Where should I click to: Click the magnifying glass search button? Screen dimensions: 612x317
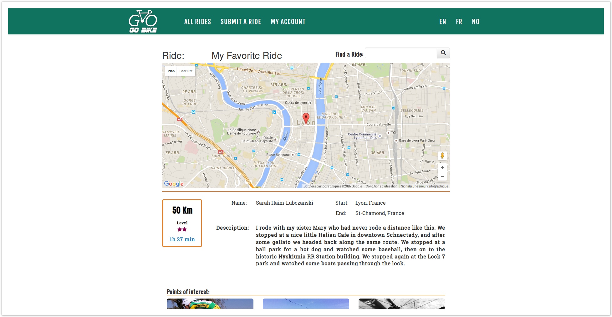pos(443,53)
